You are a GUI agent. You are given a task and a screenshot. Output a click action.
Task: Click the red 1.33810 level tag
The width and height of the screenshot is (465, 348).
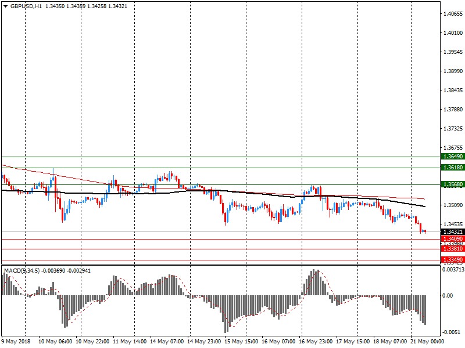coord(452,249)
